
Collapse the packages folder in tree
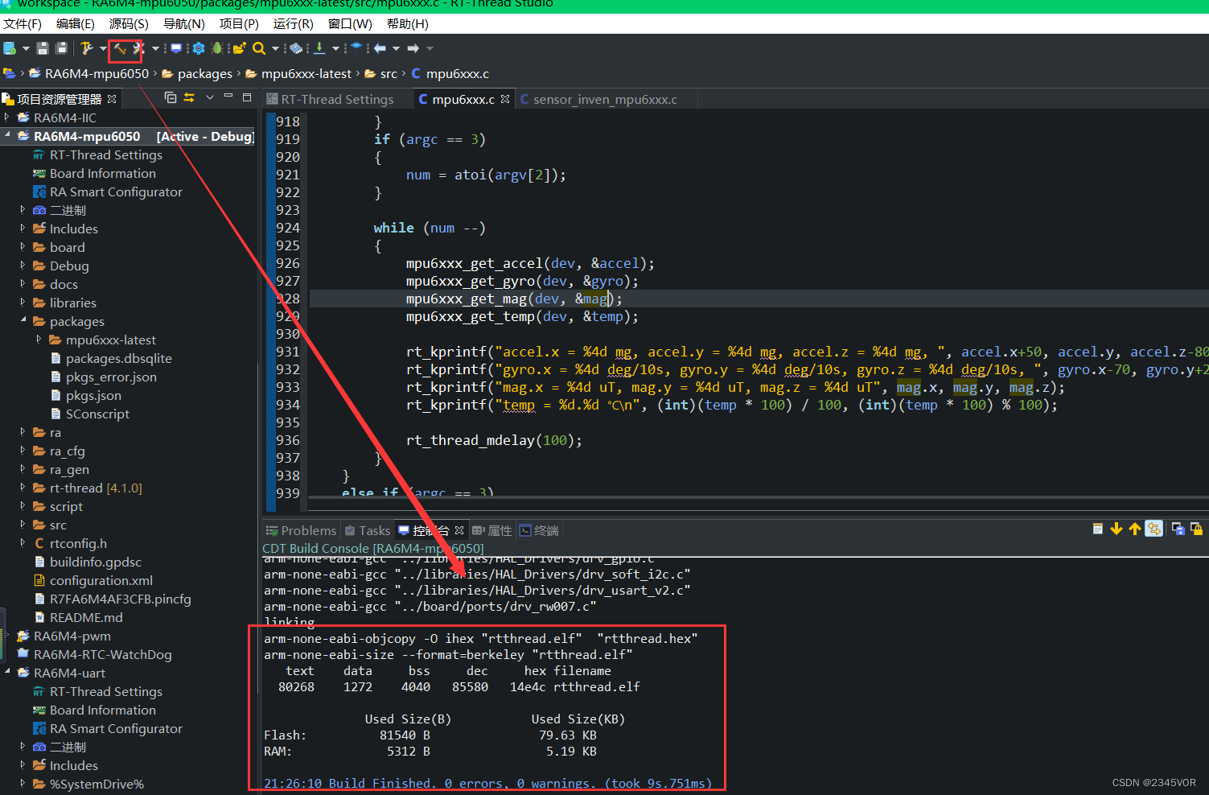[23, 321]
